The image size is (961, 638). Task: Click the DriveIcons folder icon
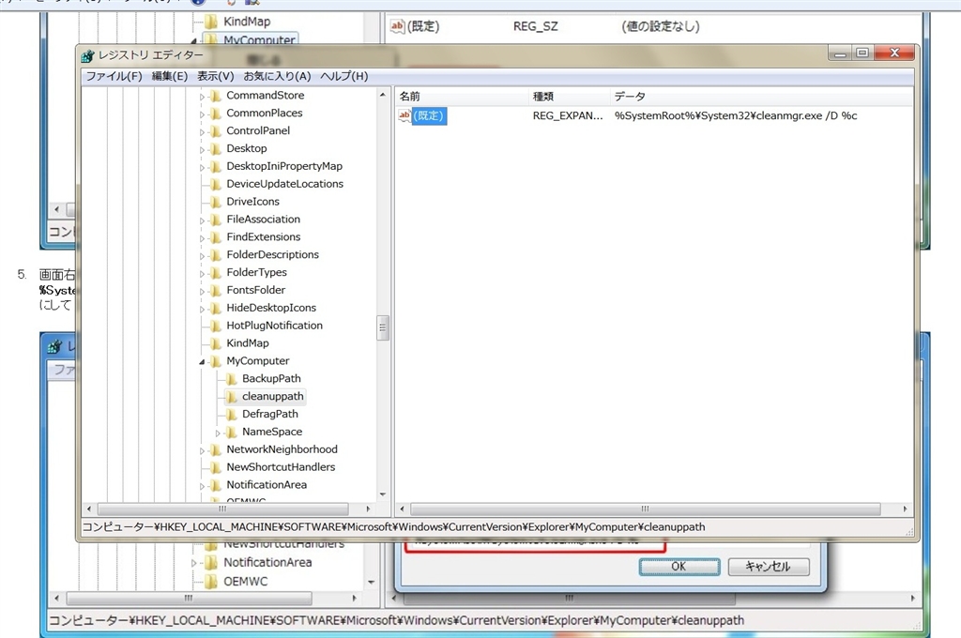[x=215, y=203]
